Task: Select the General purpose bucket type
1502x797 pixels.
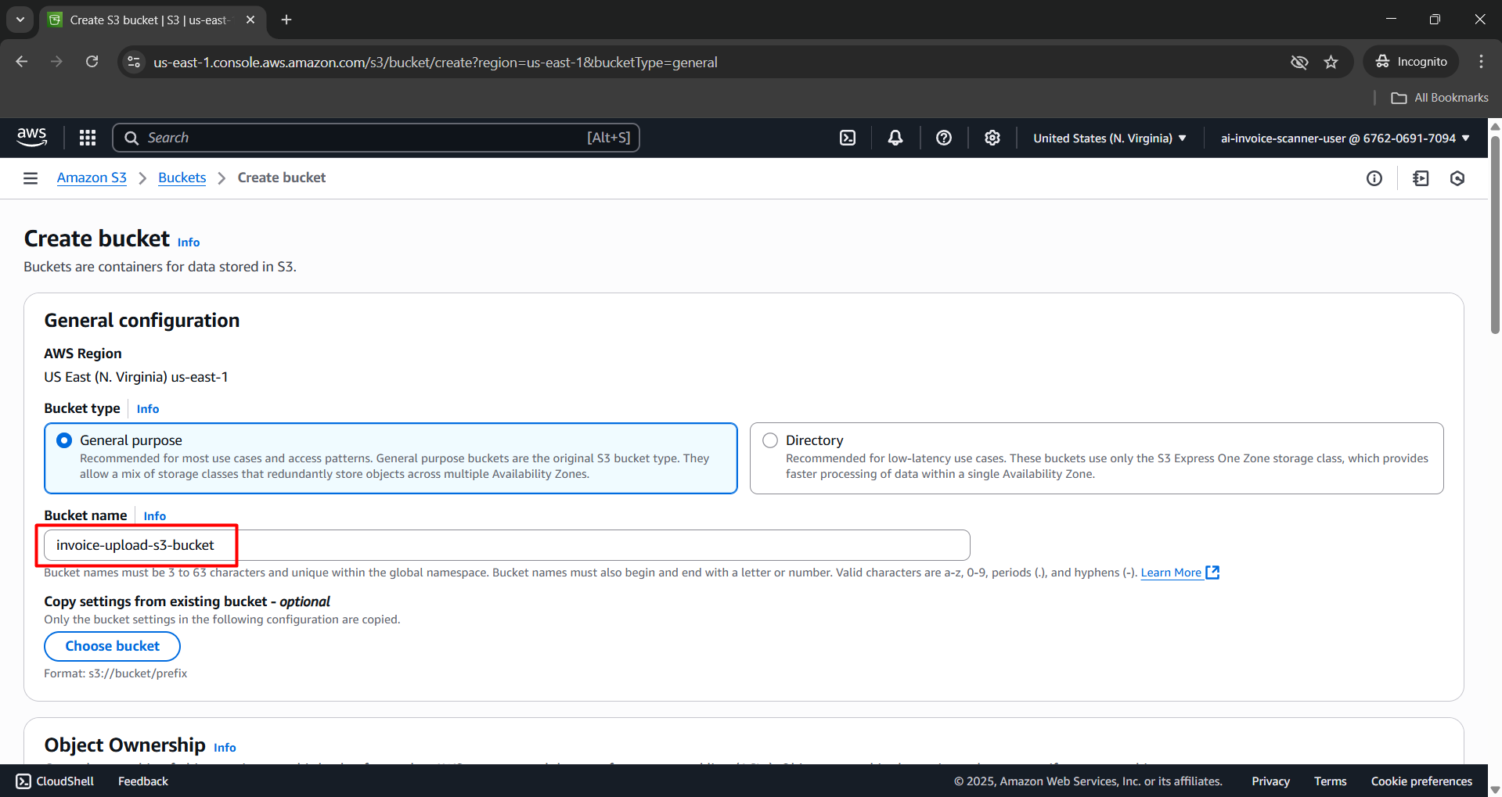Action: (63, 440)
